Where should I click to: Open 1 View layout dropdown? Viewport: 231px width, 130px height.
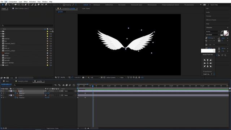click(x=123, y=78)
